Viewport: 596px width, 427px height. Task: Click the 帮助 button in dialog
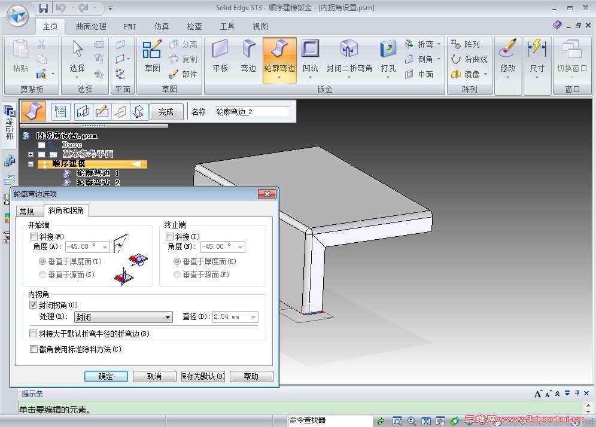pyautogui.click(x=251, y=376)
